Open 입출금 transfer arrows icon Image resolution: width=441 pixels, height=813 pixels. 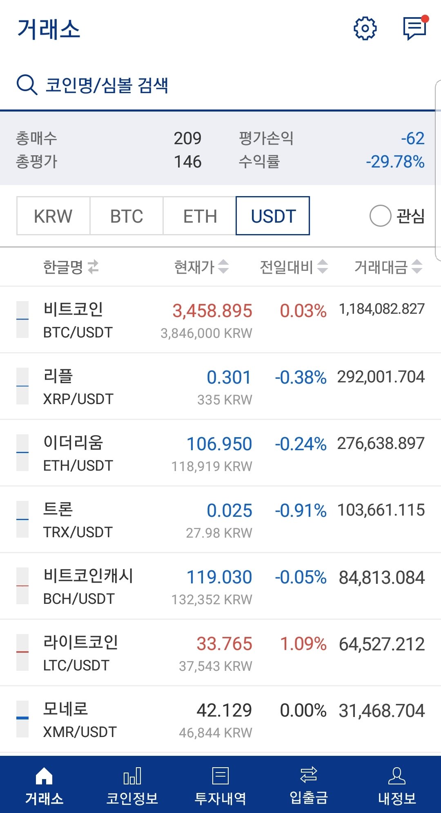(309, 775)
